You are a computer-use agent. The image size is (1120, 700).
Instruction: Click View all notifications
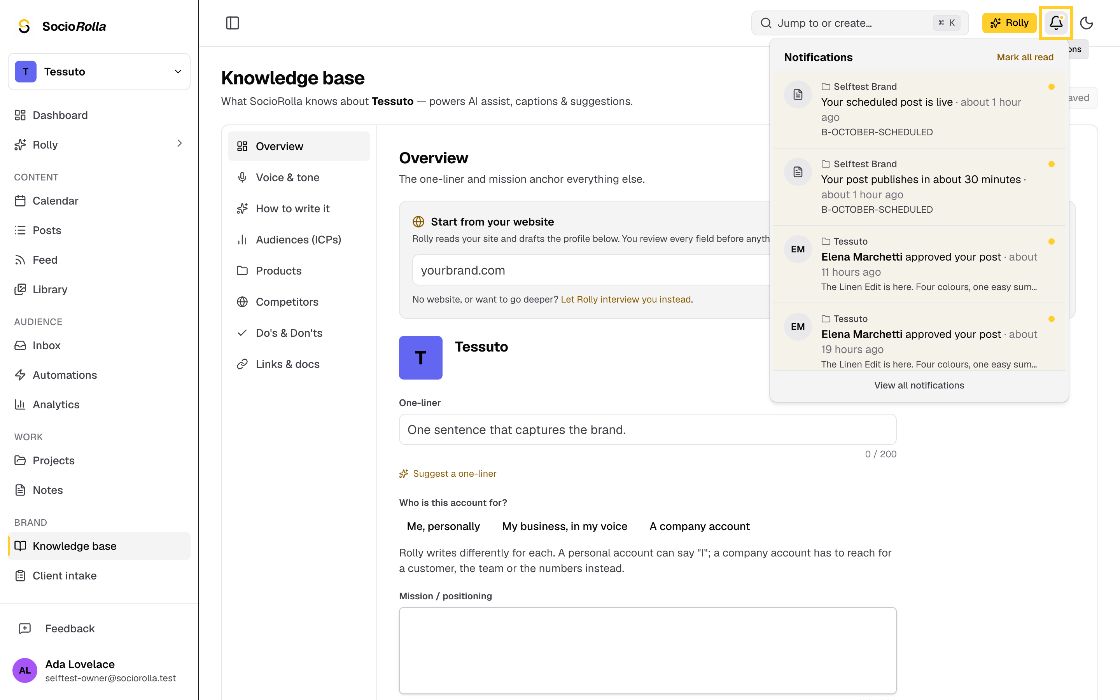[x=919, y=385]
